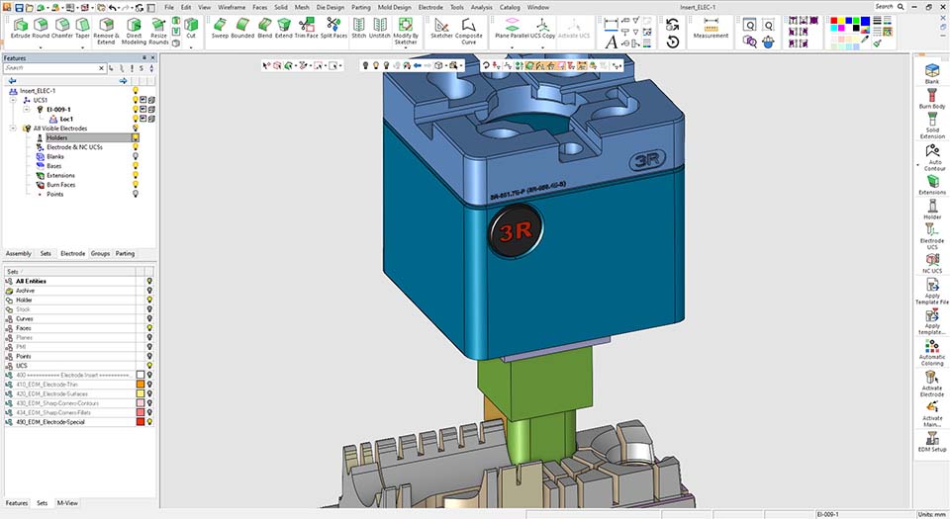
Task: Activate the Sweep faces tool
Action: click(220, 28)
